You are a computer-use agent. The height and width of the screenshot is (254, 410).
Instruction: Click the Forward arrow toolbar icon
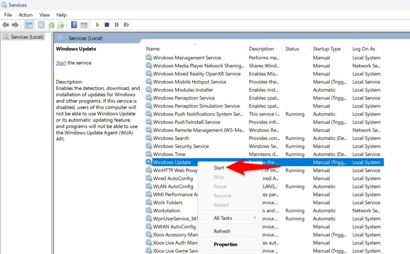point(15,25)
